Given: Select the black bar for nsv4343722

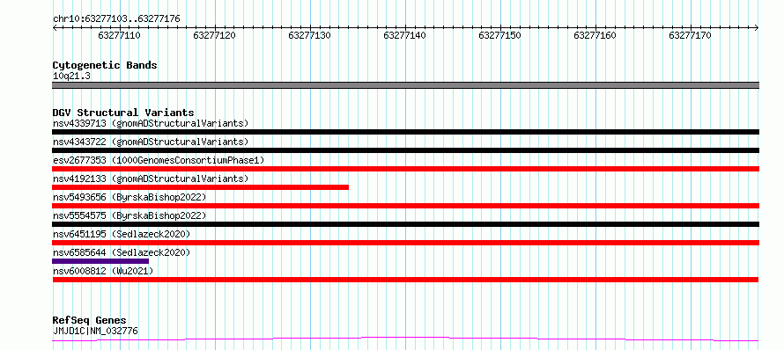Looking at the screenshot, I should 405,150.
